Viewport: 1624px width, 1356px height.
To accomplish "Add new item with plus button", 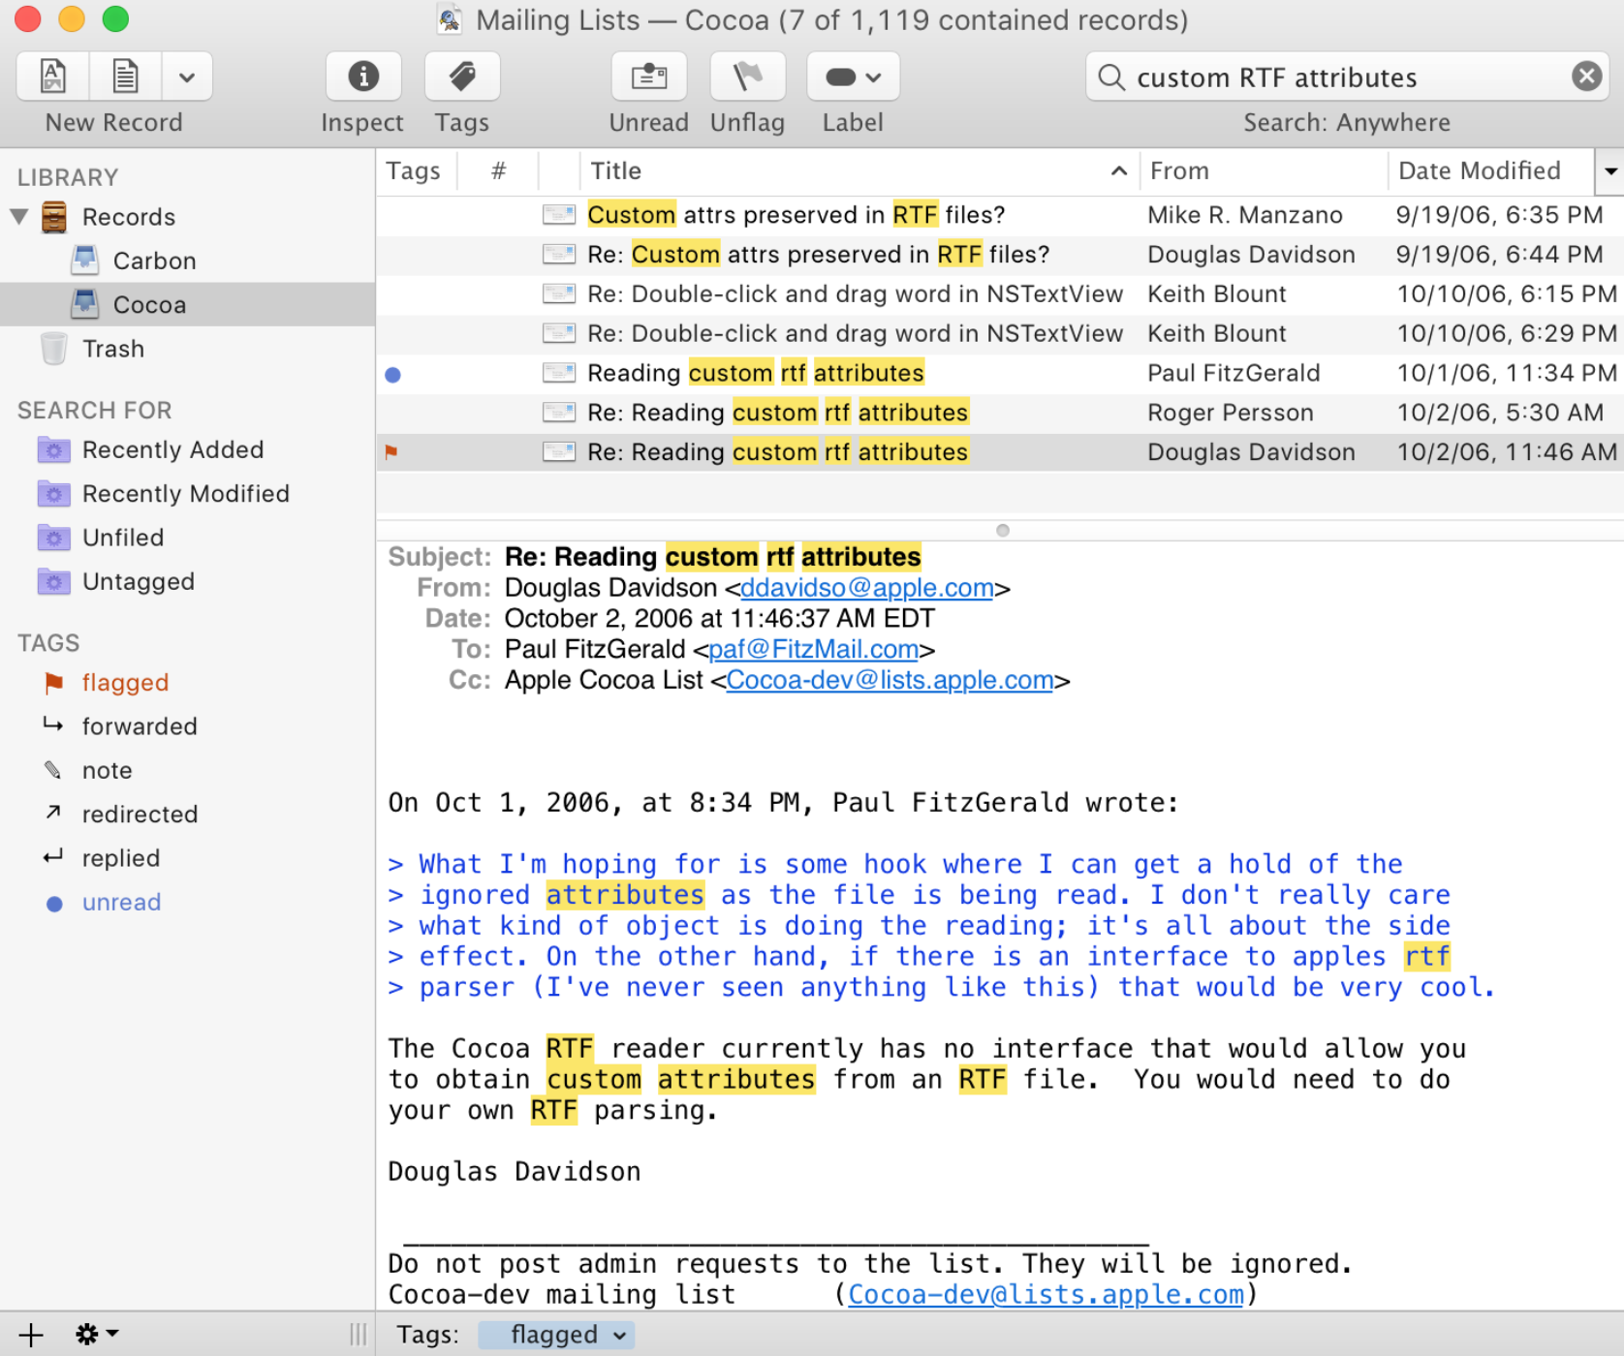I will pos(31,1335).
